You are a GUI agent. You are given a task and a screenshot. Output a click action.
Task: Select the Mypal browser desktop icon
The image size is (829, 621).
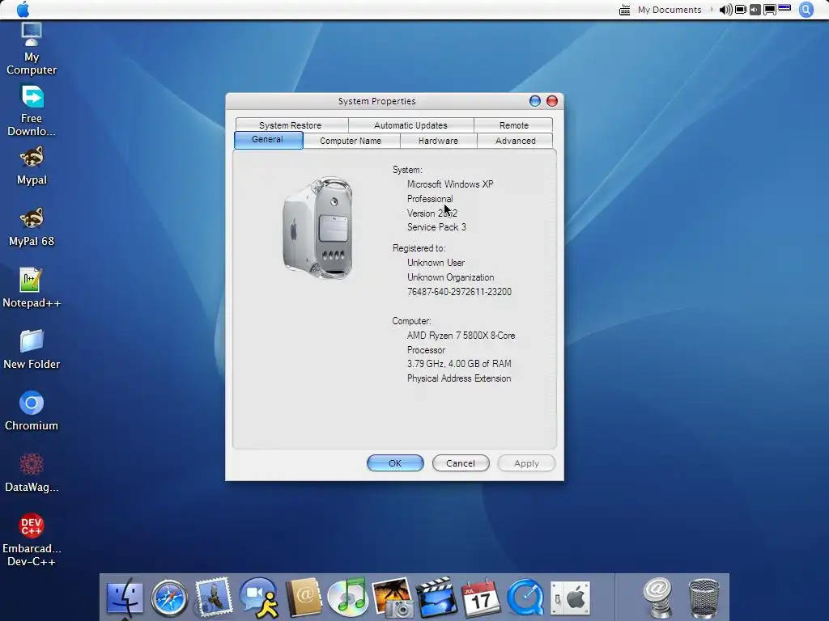(x=32, y=166)
